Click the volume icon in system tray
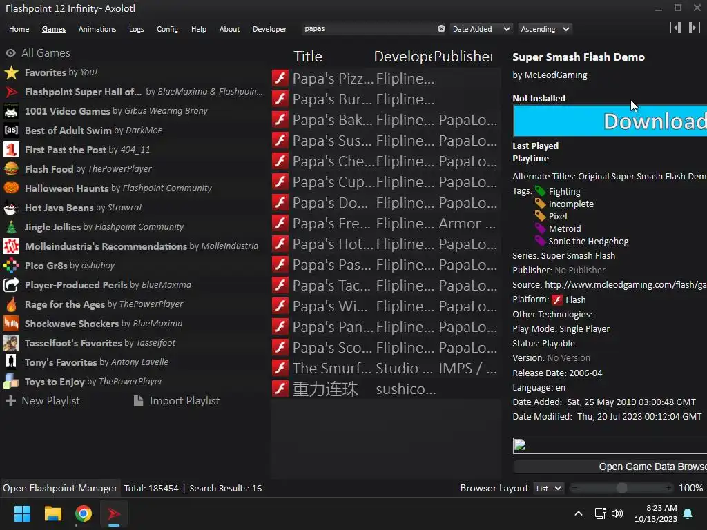707x530 pixels. pyautogui.click(x=617, y=513)
